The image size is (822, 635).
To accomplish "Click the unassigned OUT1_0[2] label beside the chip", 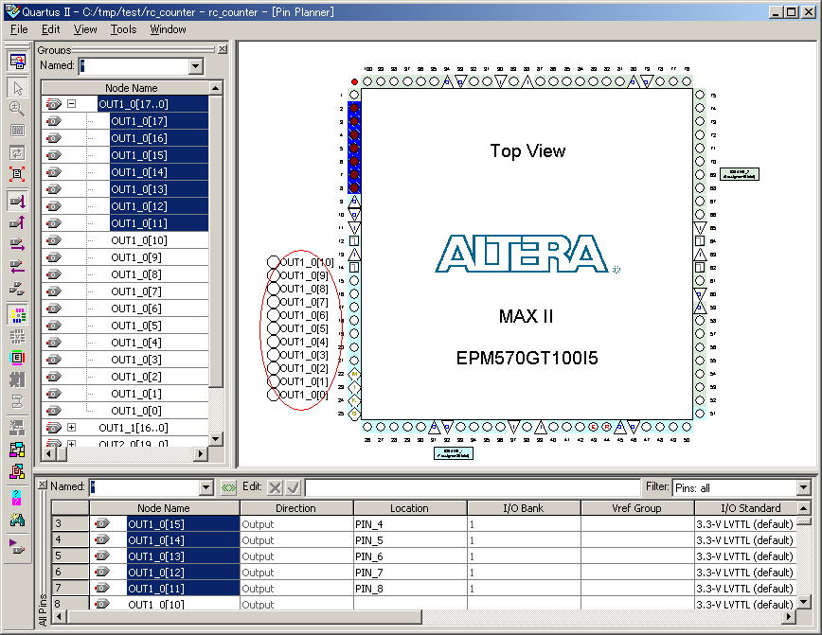I will point(304,368).
